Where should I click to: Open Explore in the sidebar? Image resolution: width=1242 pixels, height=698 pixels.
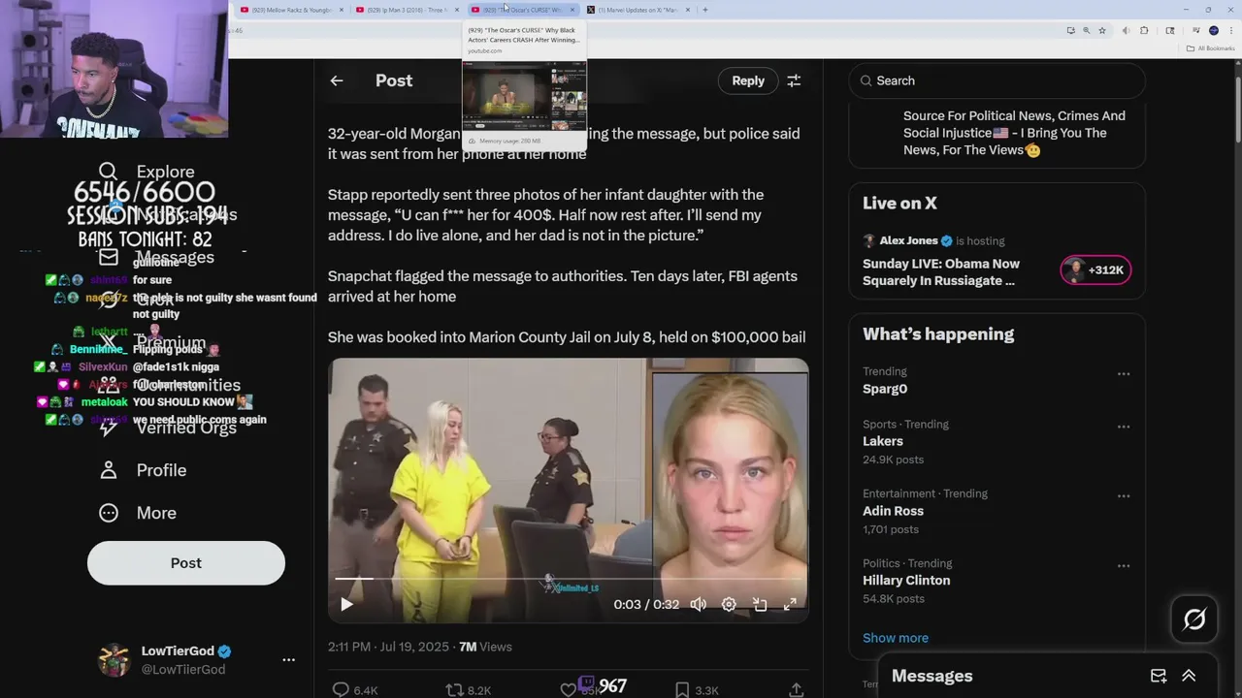(147, 172)
